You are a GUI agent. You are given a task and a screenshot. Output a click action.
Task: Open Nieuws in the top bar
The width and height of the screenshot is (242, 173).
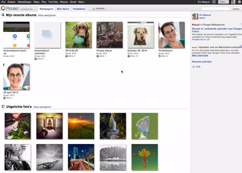click(x=64, y=2)
